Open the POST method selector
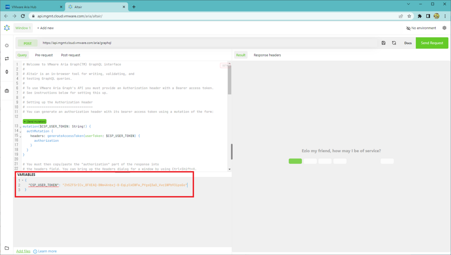The image size is (451, 255). (x=28, y=43)
